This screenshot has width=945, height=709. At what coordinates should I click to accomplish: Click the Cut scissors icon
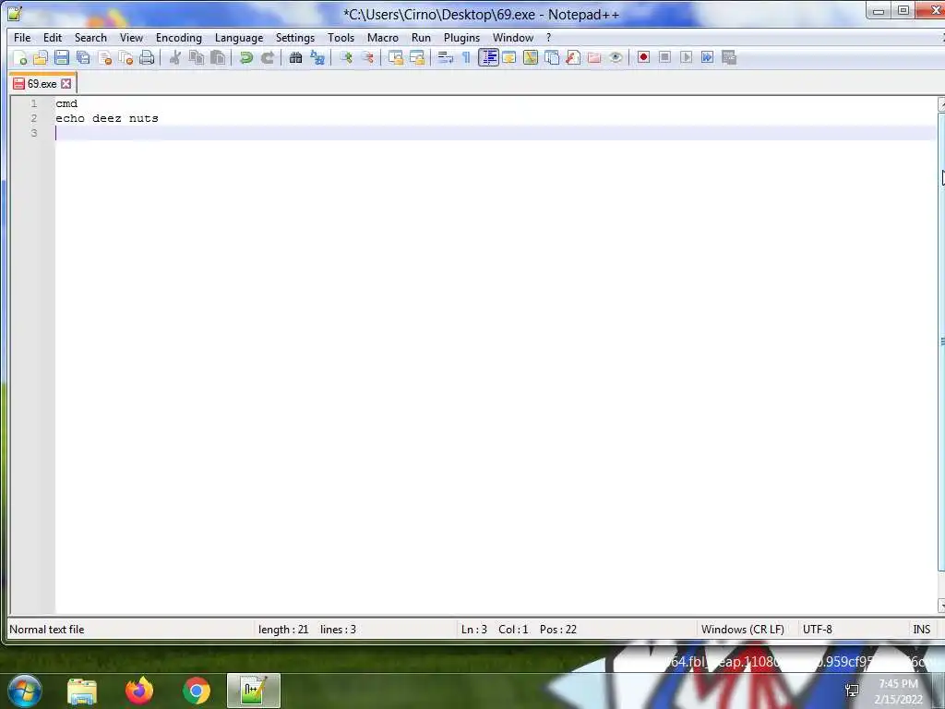click(x=175, y=58)
